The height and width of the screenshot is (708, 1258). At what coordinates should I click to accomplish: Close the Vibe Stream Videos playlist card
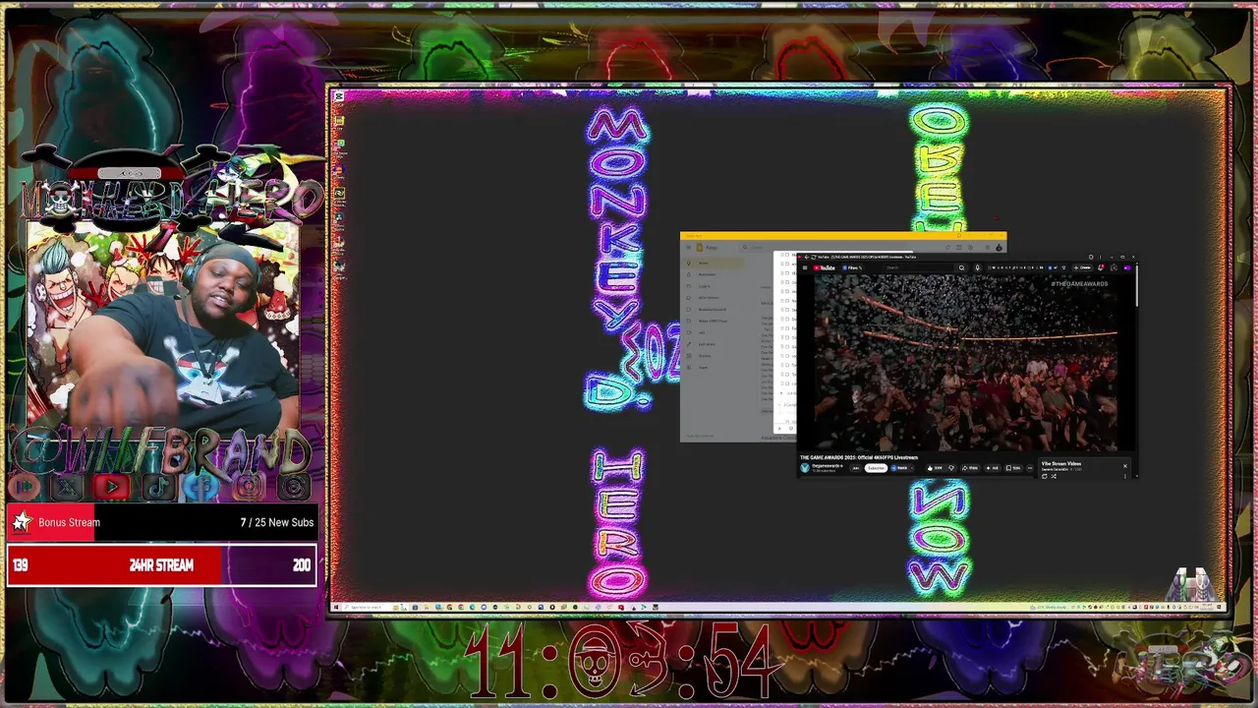1125,466
